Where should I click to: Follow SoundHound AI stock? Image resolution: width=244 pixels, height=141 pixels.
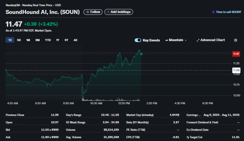93,12
